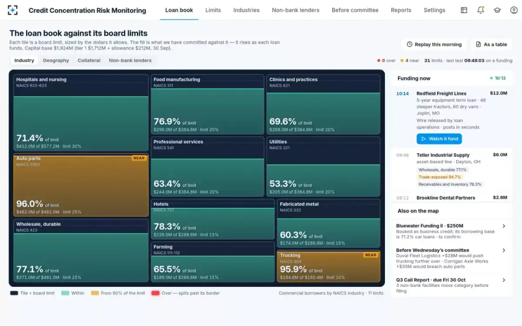The height and width of the screenshot is (326, 522).
Task: Click $12.0M amount for Redfield
Action: [499, 93]
